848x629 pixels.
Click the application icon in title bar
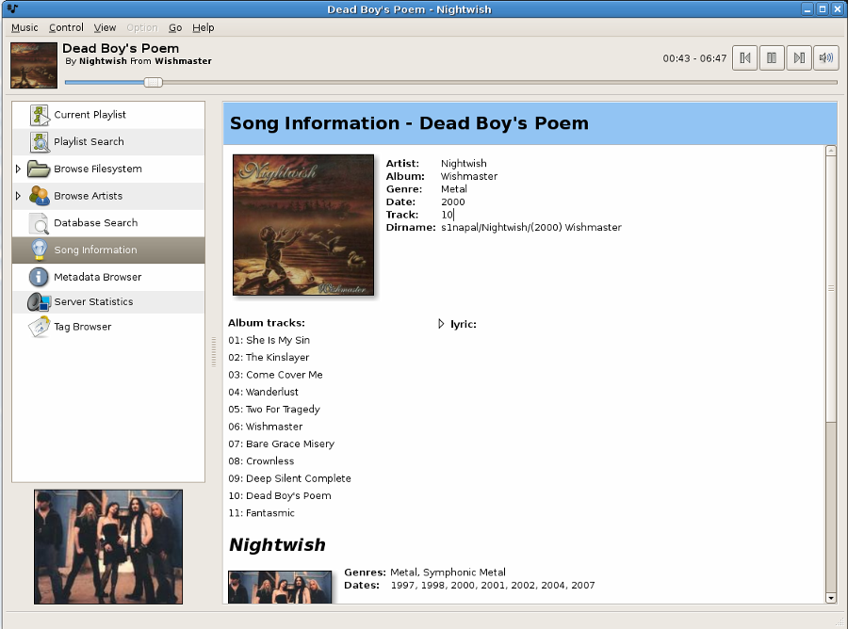pos(12,8)
